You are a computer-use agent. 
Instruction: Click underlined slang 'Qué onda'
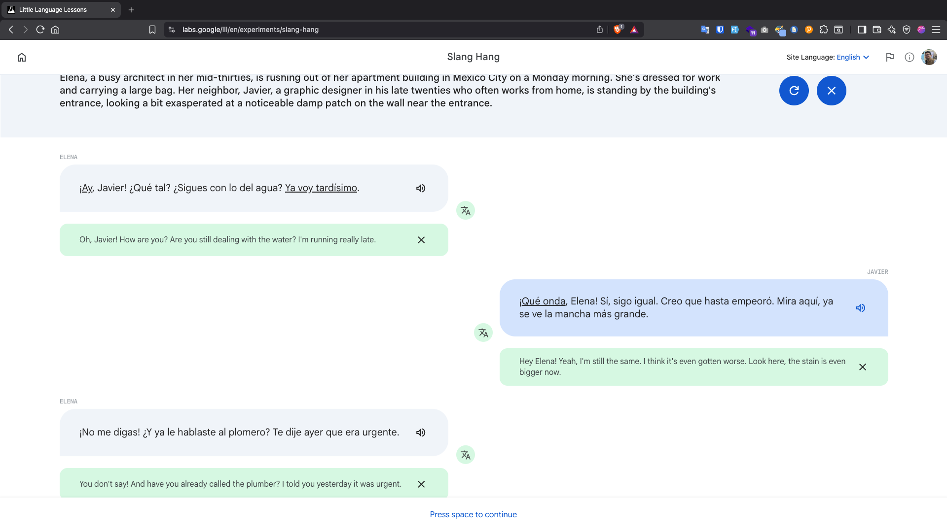tap(543, 301)
